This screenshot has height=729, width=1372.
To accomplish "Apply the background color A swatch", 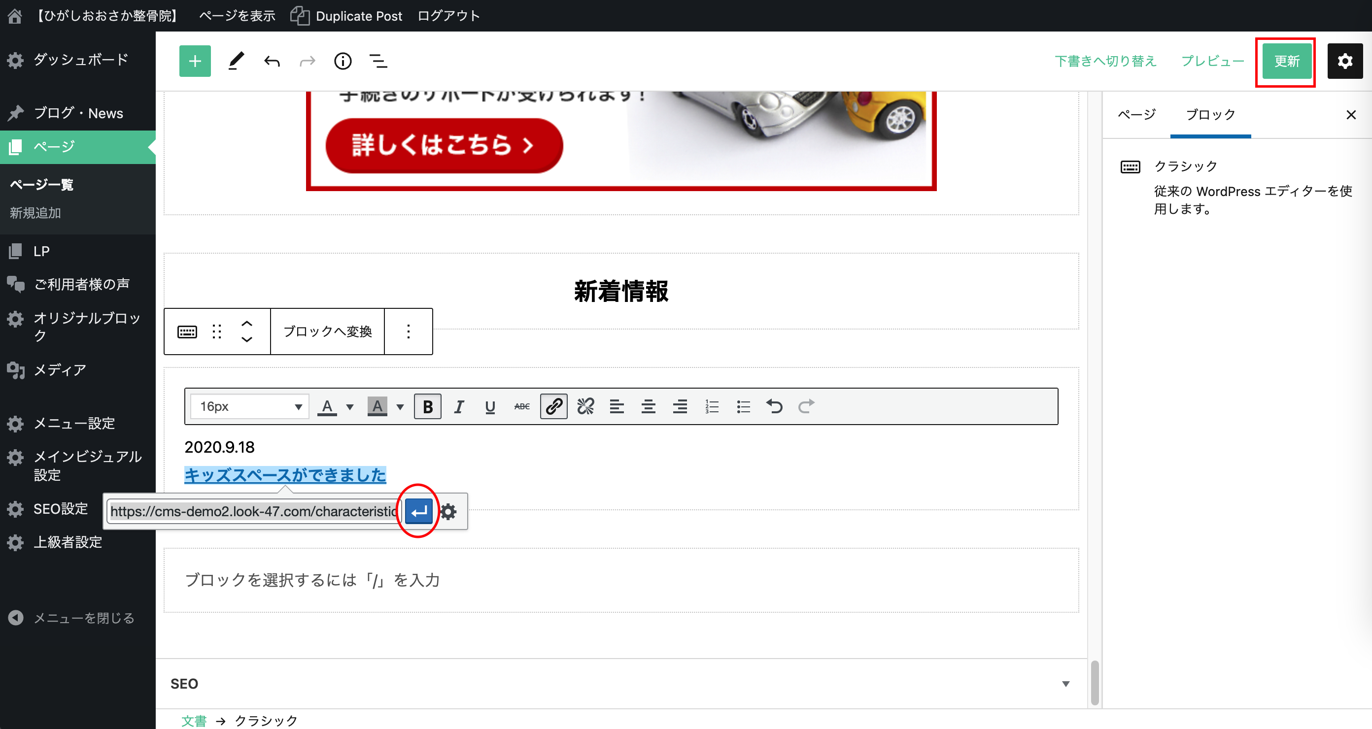I will pos(377,406).
